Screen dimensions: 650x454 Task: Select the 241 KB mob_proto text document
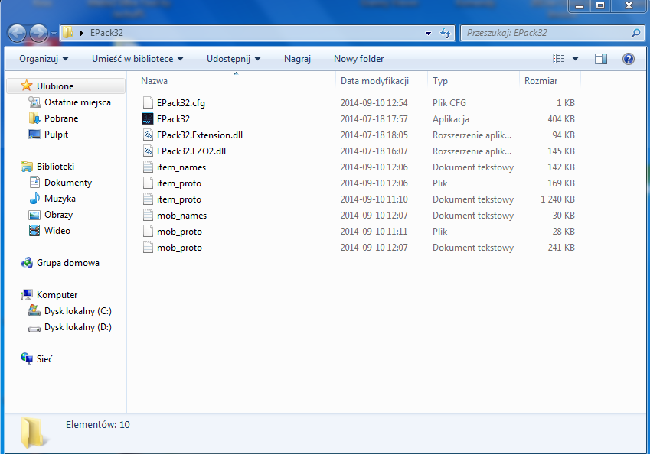point(179,248)
